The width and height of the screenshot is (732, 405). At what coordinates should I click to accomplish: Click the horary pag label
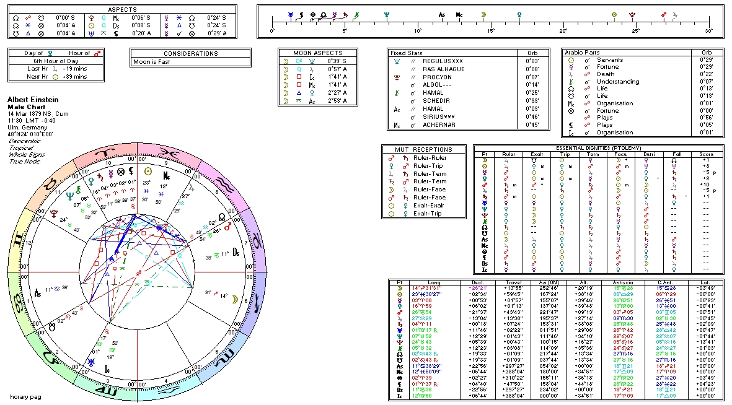[24, 396]
